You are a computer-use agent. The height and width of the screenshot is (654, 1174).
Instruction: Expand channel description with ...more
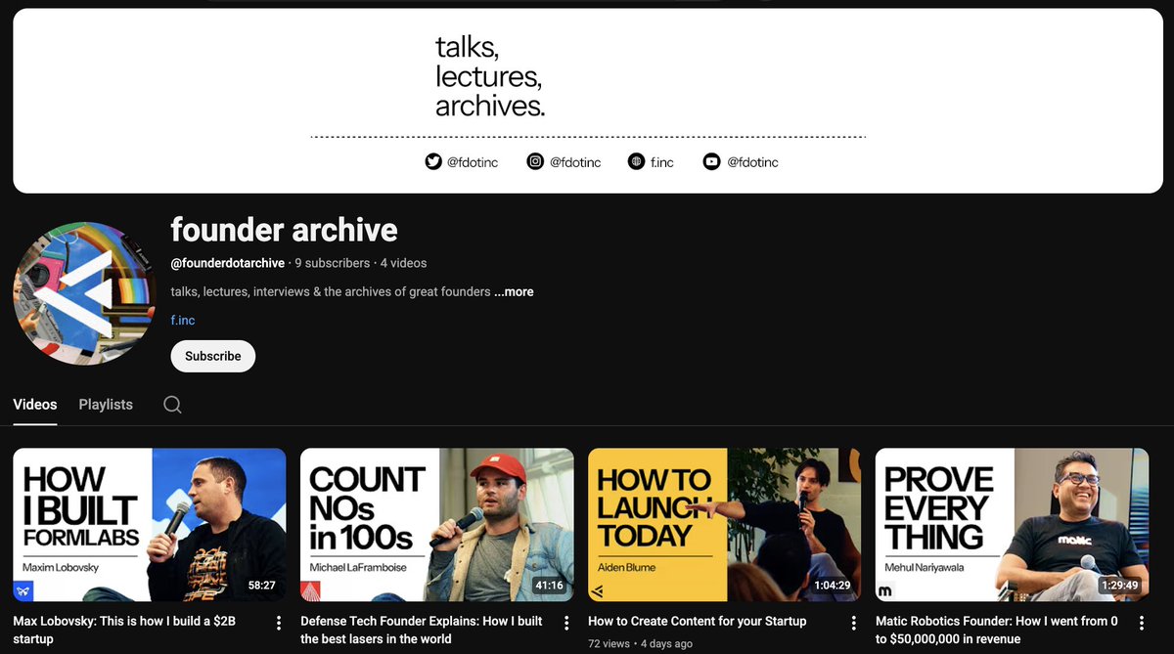[514, 291]
